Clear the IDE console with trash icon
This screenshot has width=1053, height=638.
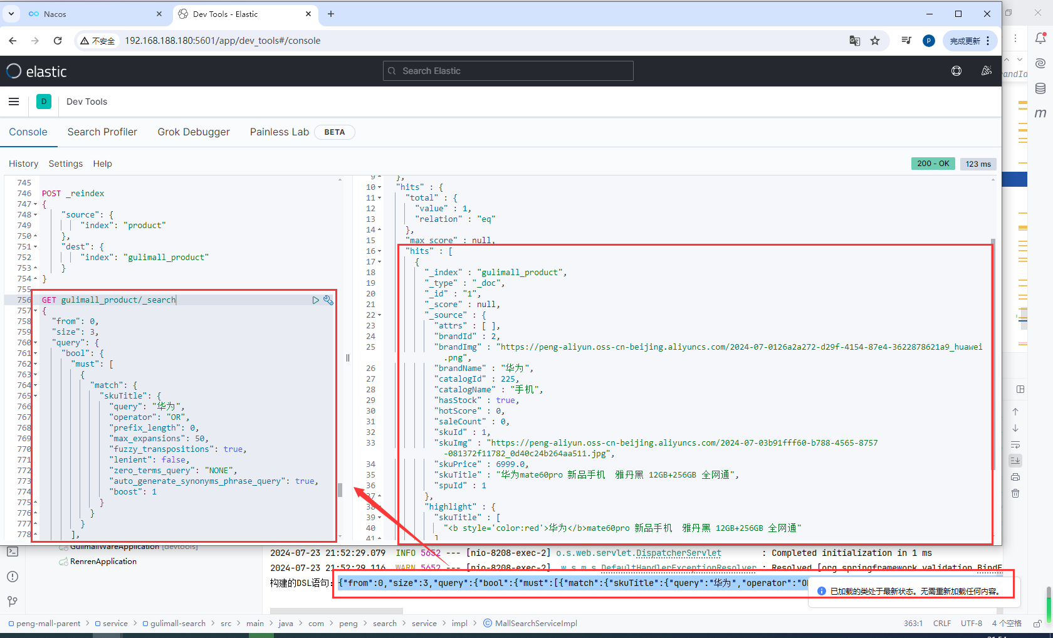[1015, 493]
